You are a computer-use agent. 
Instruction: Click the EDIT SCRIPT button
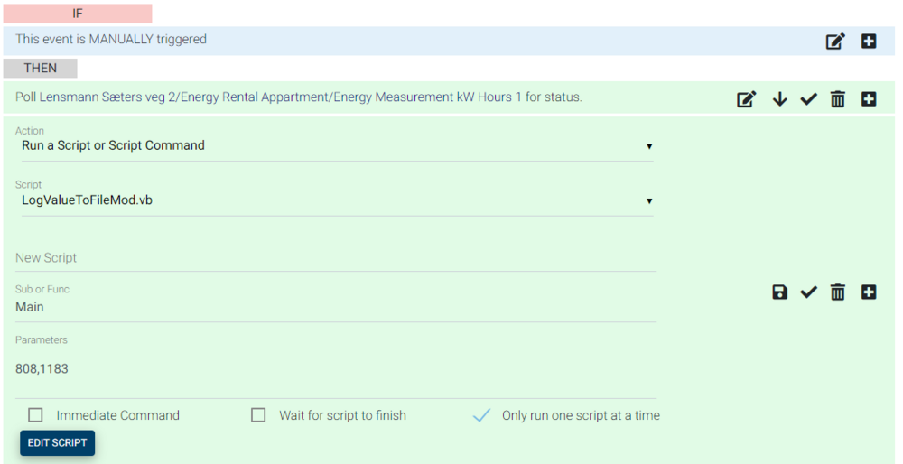[58, 442]
